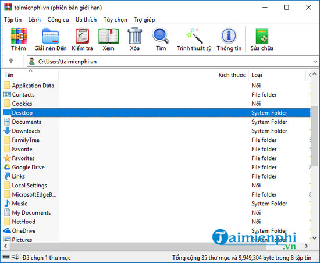Click the user icon in address bar
Viewport: 320px width, 263px height.
32,62
